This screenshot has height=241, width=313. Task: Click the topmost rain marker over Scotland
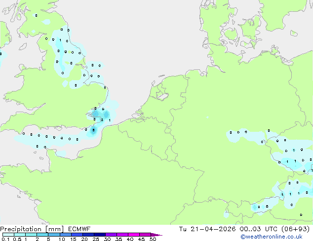click(36, 15)
